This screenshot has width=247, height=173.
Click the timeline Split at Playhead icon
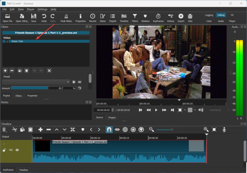[x=73, y=129]
